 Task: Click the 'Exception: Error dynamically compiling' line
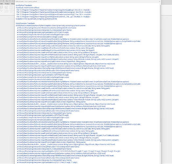coord(36,19)
